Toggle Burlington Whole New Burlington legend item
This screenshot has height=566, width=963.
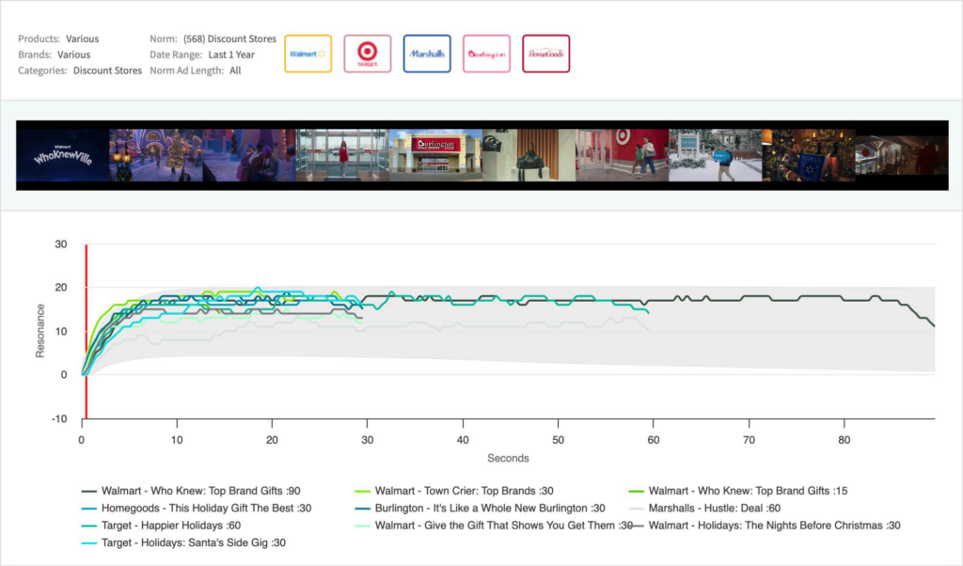tap(490, 508)
